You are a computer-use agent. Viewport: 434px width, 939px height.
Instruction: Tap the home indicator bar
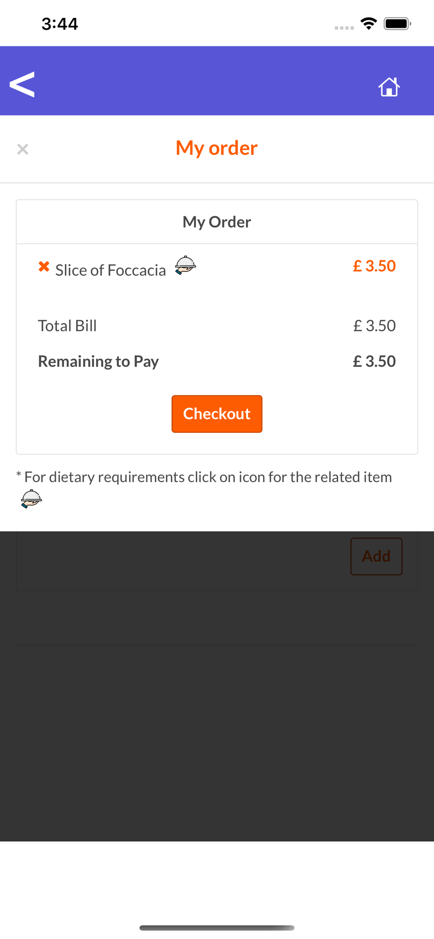point(217,928)
